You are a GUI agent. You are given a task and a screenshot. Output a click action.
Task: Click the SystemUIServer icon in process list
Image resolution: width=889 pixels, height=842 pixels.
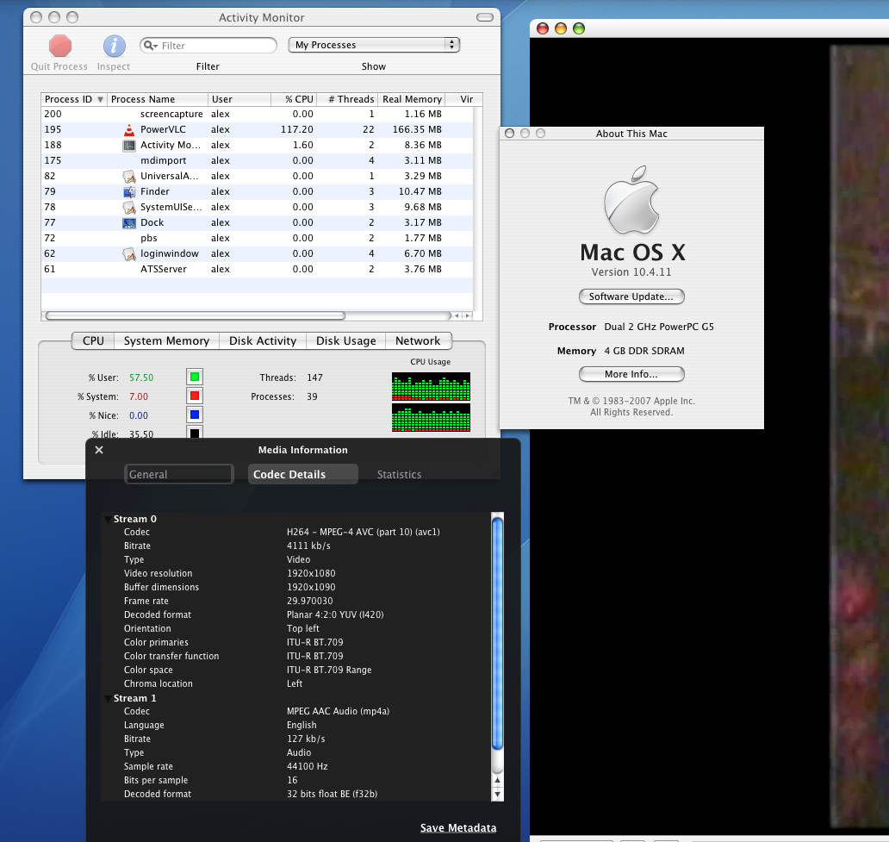tap(129, 207)
